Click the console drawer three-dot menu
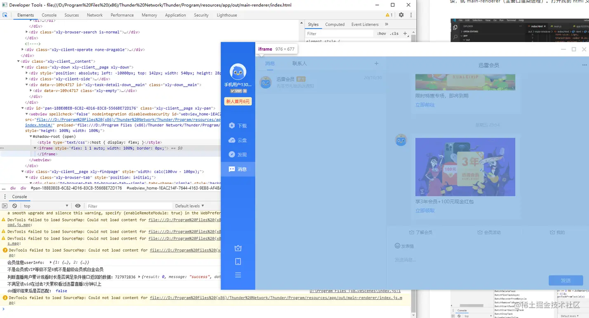 [x=5, y=197]
